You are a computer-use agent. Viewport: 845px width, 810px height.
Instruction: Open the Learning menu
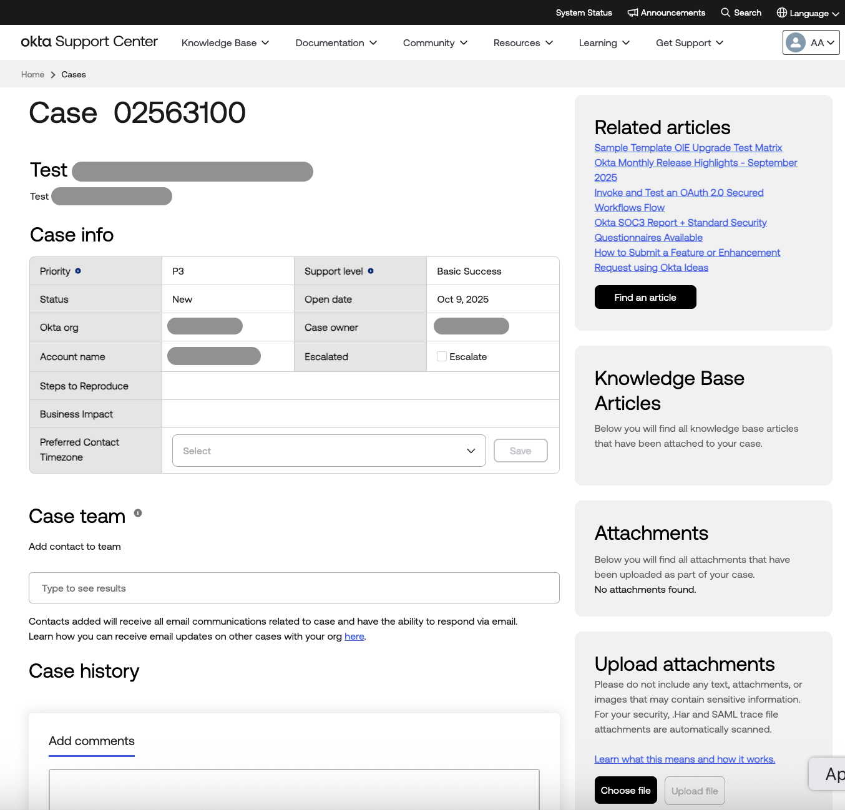pyautogui.click(x=605, y=42)
